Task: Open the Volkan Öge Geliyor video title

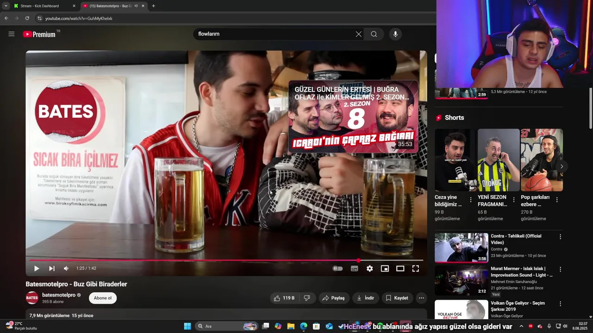Action: (518, 306)
